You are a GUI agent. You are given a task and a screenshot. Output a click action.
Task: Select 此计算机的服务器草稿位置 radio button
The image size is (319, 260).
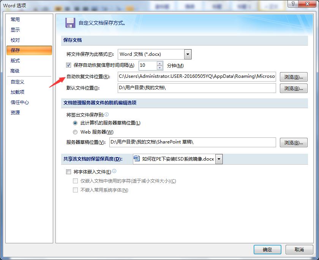(75, 123)
